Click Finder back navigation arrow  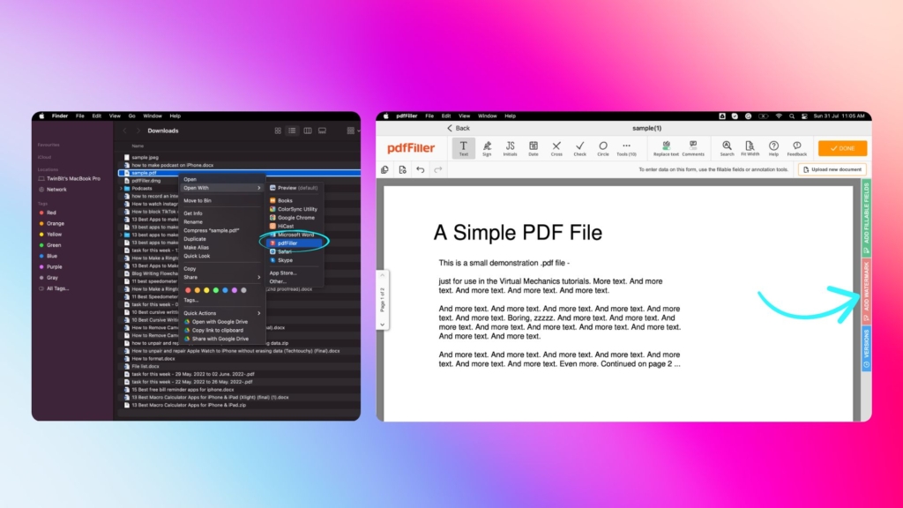coord(125,131)
